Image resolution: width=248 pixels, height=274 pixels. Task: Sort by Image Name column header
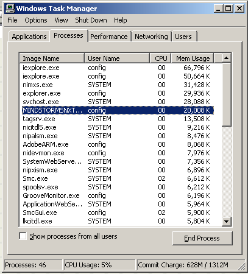(x=52, y=58)
